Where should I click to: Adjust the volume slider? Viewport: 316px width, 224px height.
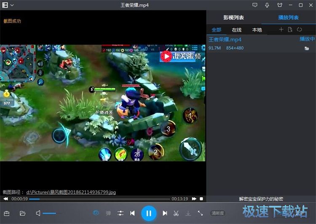click(52, 213)
